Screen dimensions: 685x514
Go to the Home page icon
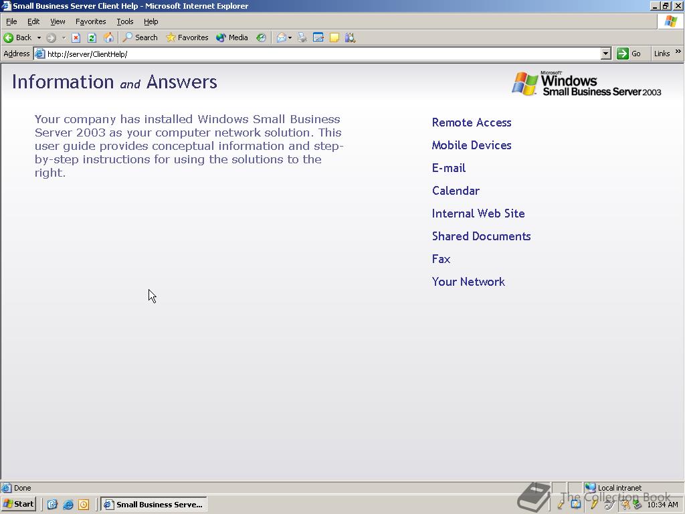(x=108, y=37)
